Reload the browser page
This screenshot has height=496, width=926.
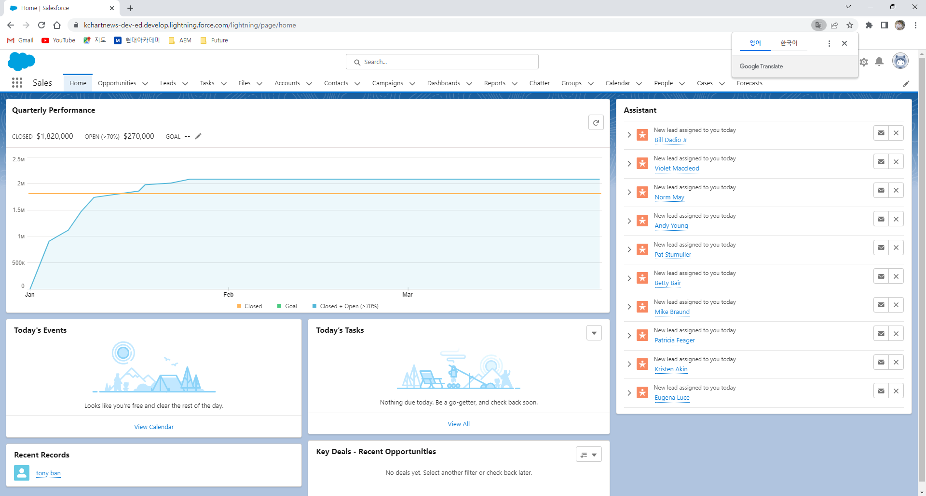pos(41,25)
